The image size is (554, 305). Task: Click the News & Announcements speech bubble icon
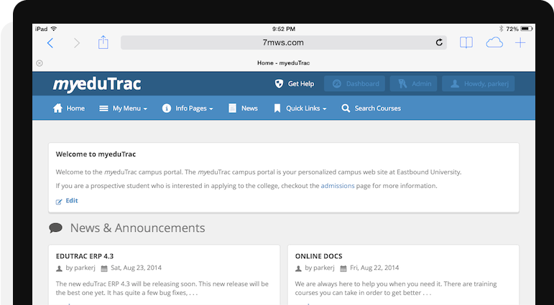56,228
